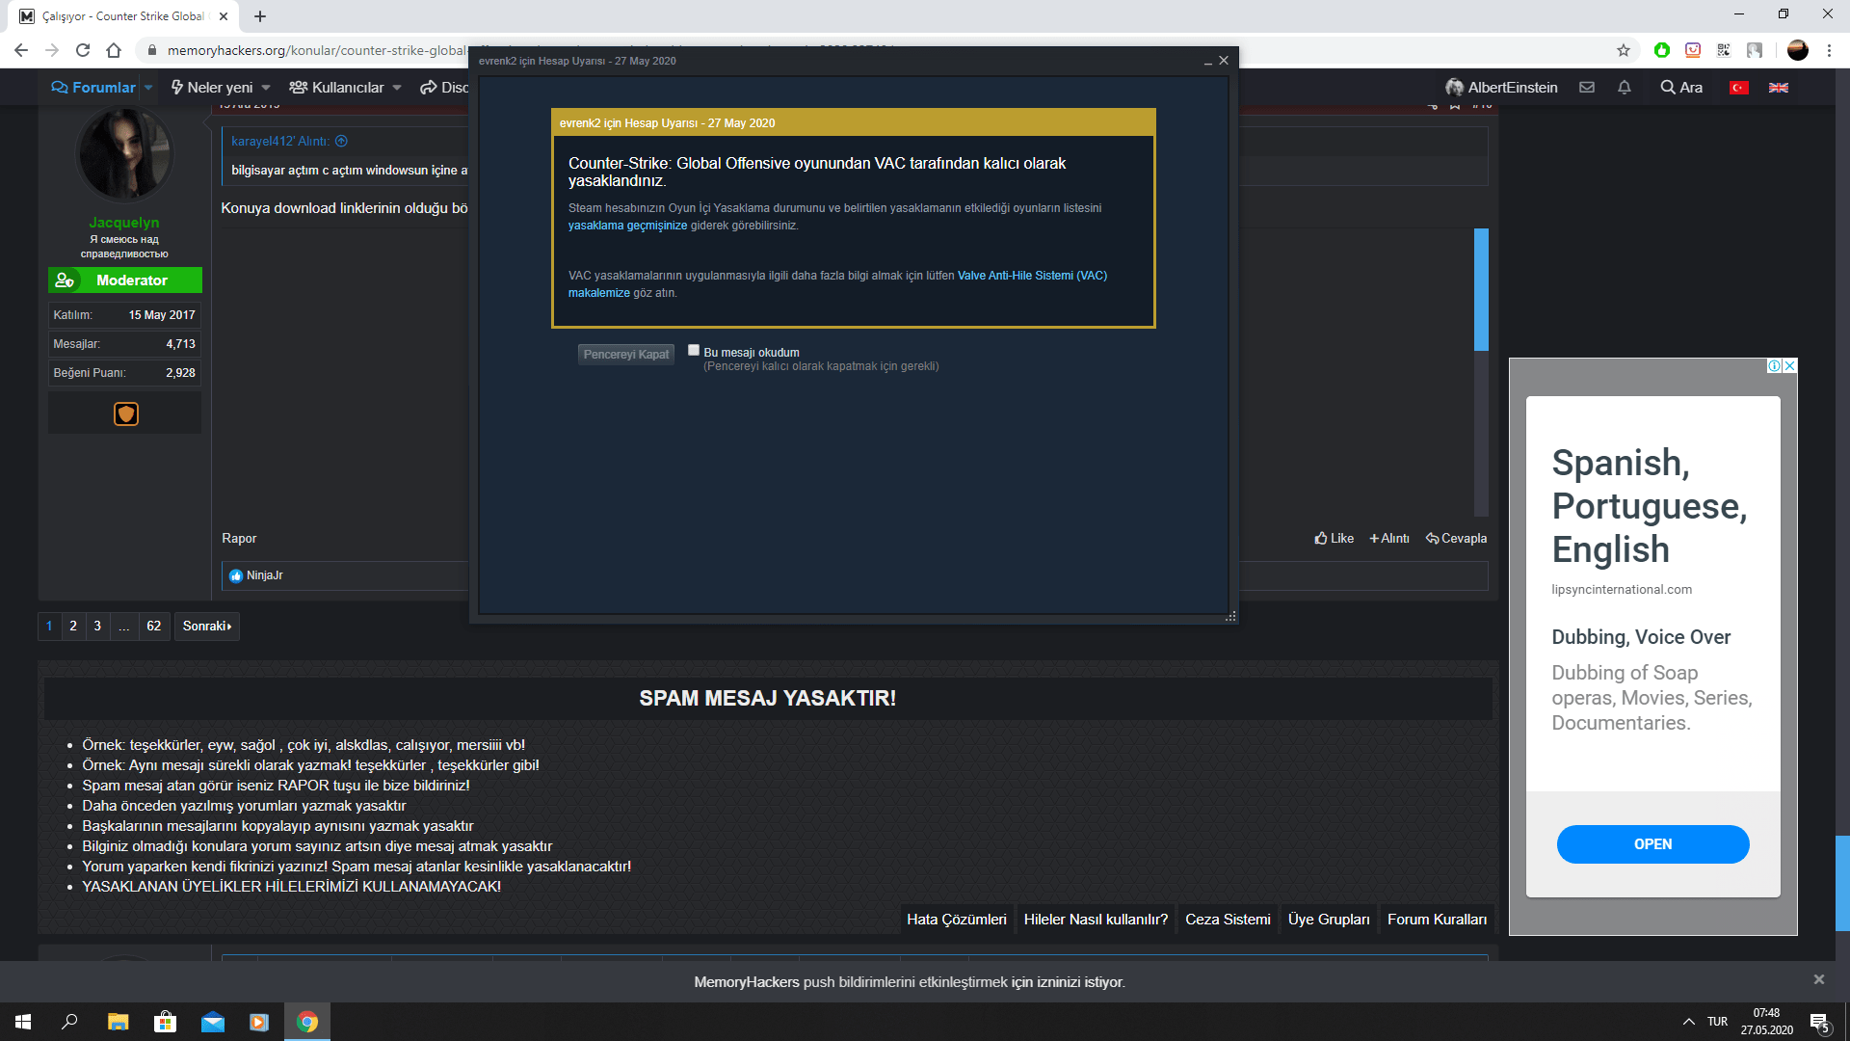1850x1041 pixels.
Task: Open the browser home page
Action: point(114,50)
